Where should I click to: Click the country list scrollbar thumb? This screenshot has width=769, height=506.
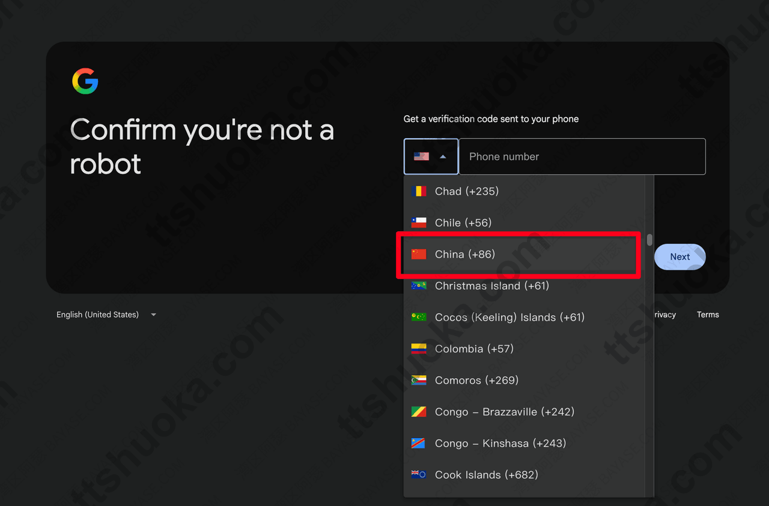(x=649, y=241)
